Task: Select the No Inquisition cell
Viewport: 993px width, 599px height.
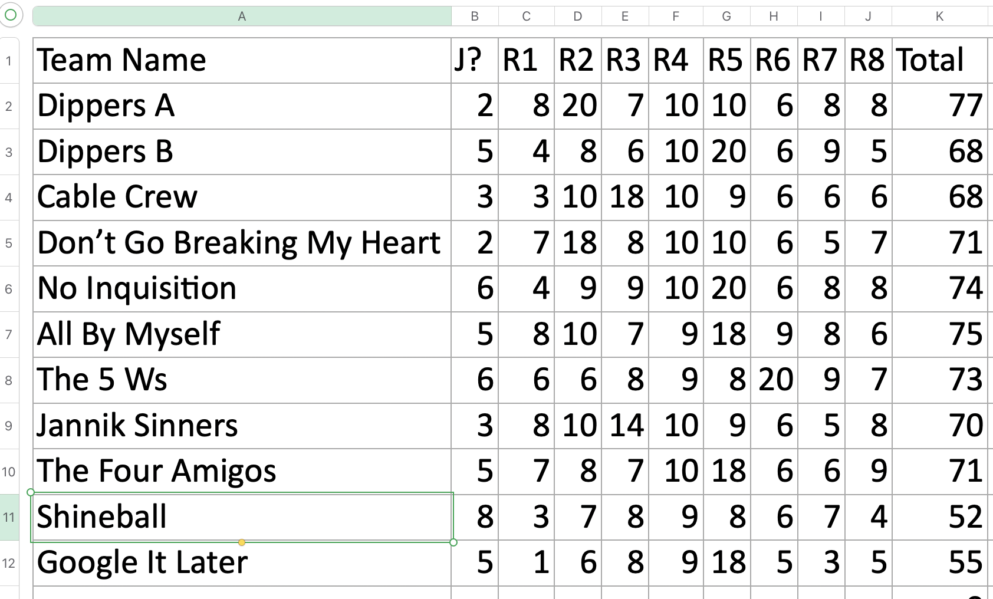Action: click(x=242, y=289)
